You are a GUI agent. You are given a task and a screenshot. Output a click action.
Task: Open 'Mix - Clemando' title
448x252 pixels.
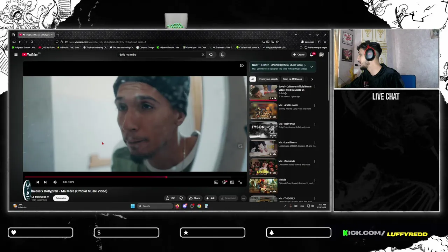tap(287, 161)
